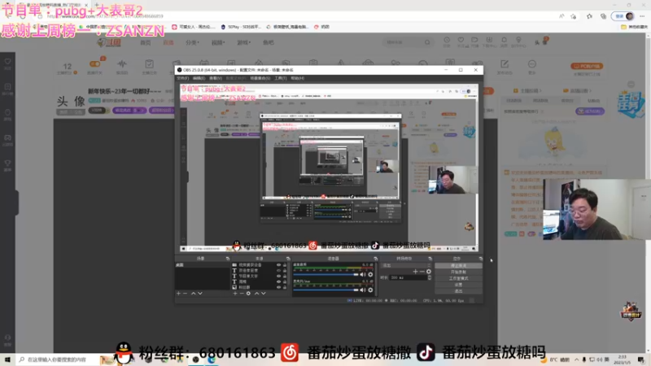Lock the 周榜 source
This screenshot has height=366, width=651.
pos(285,281)
